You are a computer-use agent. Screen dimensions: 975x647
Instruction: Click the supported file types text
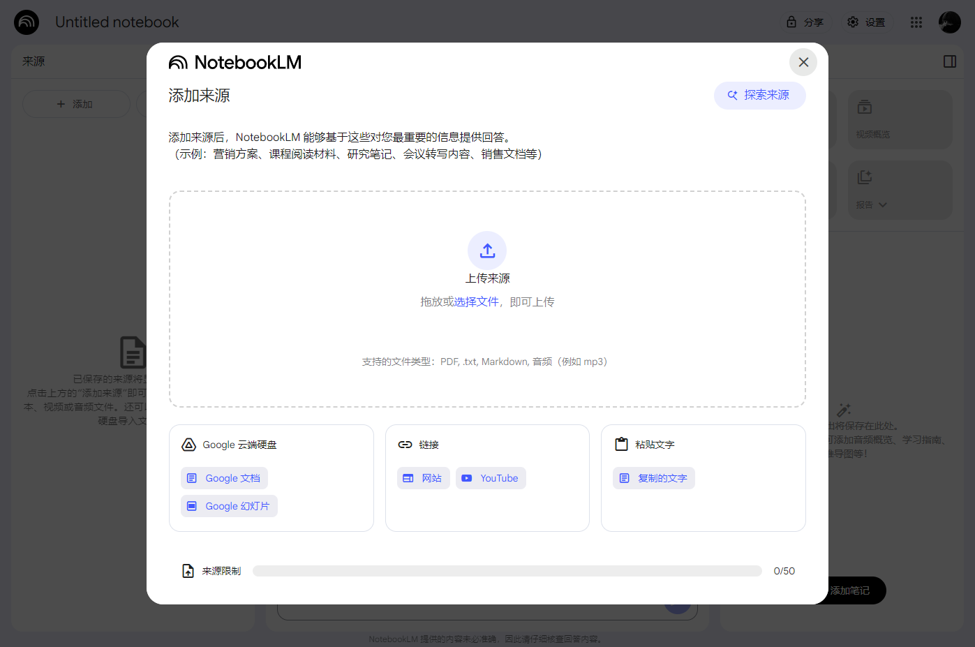click(x=487, y=362)
